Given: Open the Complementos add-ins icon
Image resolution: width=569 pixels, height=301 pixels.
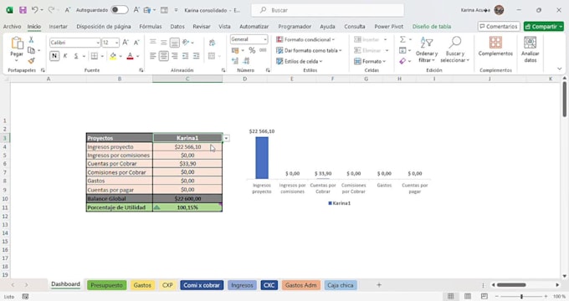Looking at the screenshot, I should [495, 43].
